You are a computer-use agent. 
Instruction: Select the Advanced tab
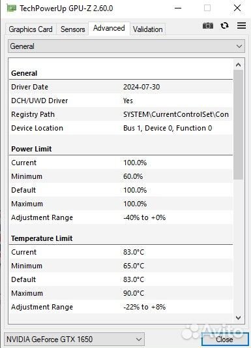[109, 28]
